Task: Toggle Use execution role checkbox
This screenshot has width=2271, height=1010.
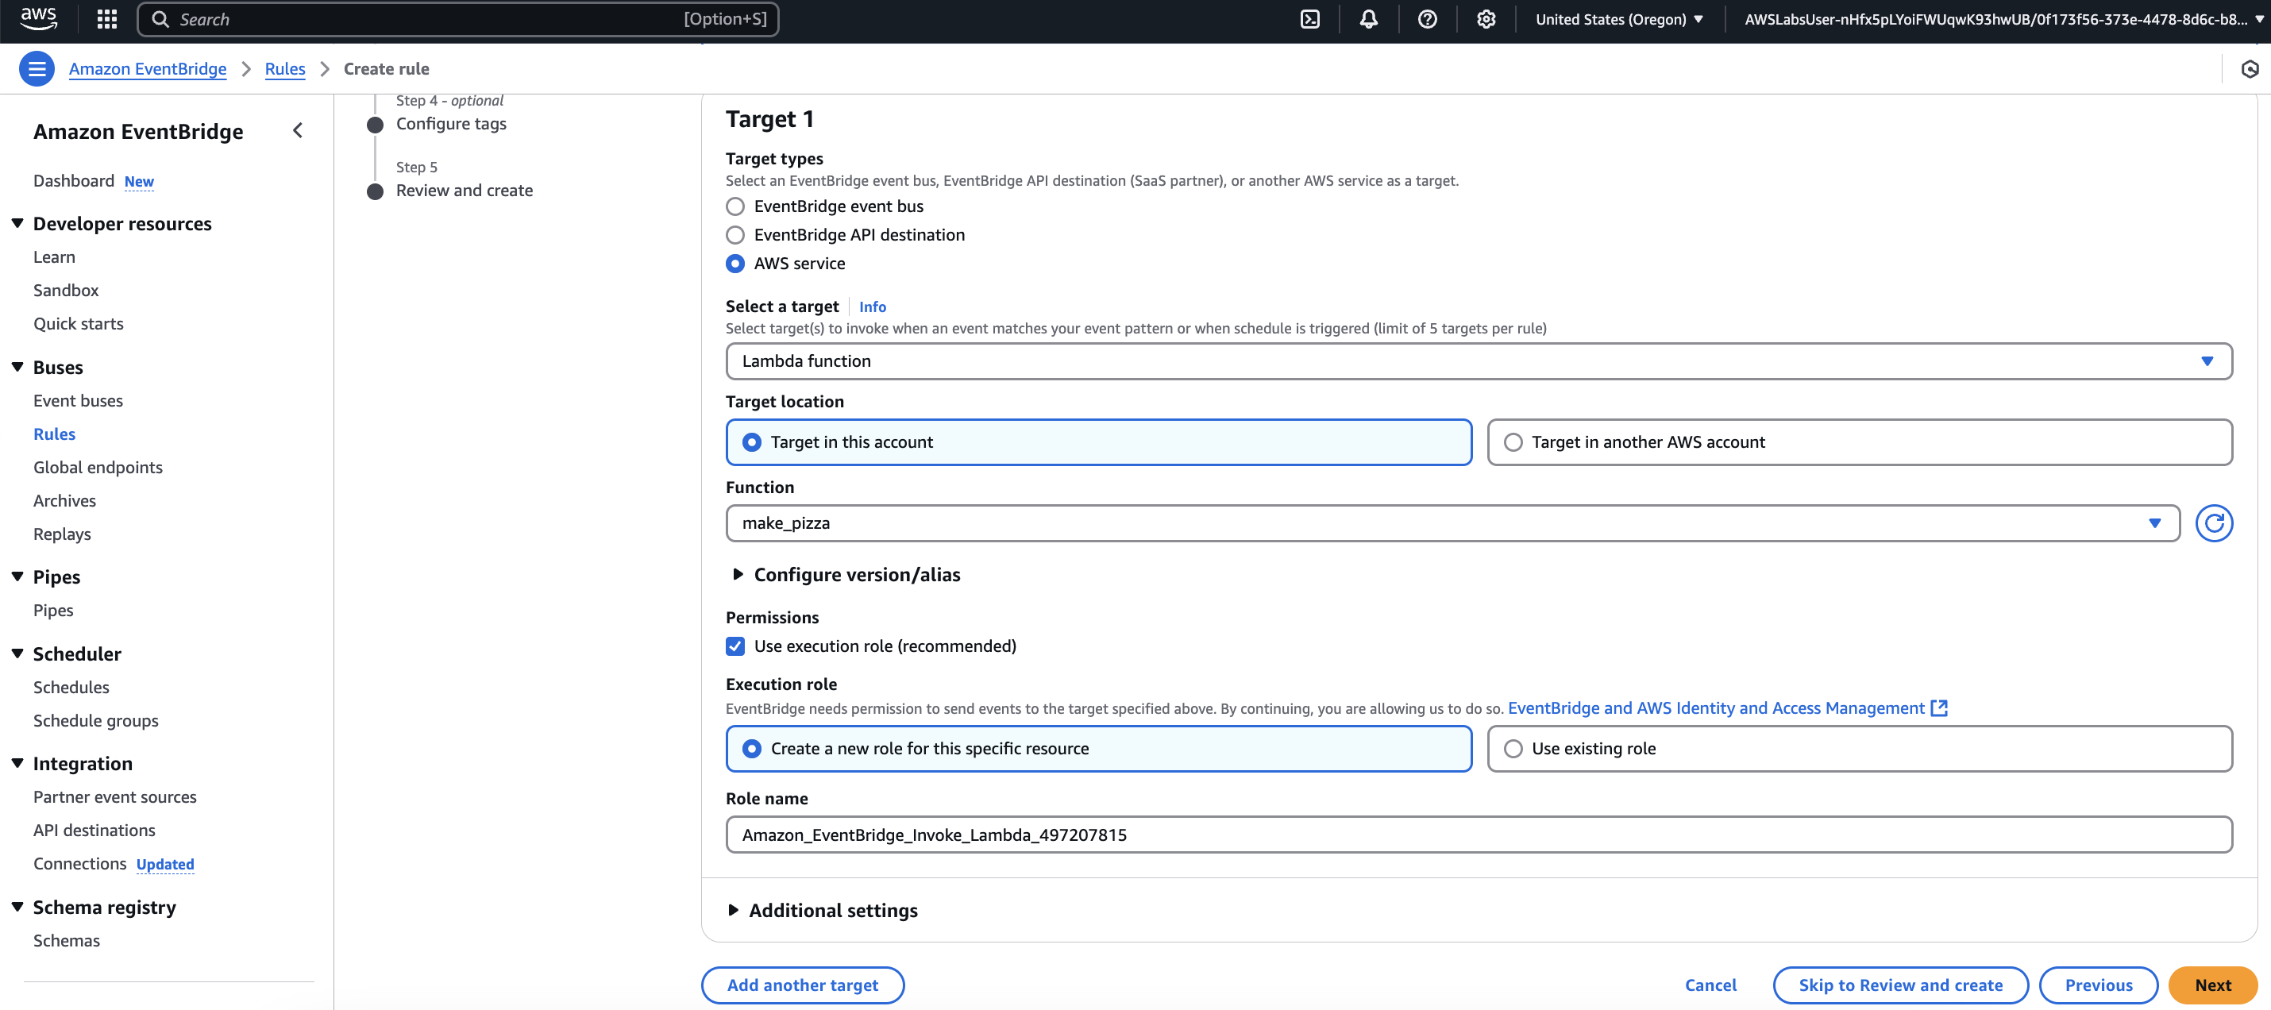Action: tap(735, 646)
